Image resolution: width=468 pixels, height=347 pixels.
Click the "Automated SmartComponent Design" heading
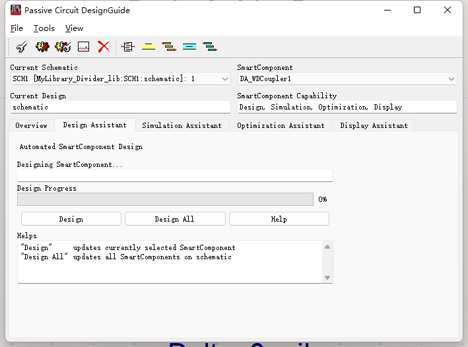tap(81, 147)
